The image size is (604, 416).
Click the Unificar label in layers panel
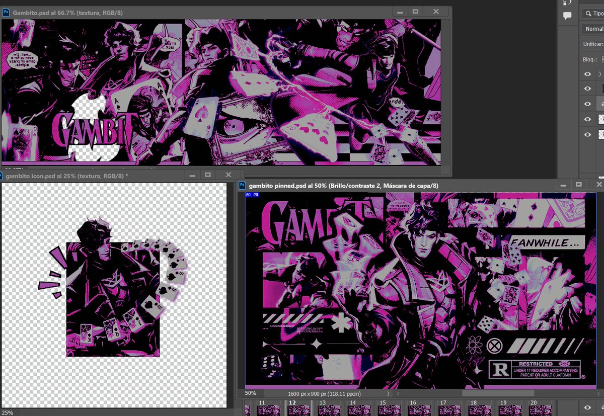[593, 44]
